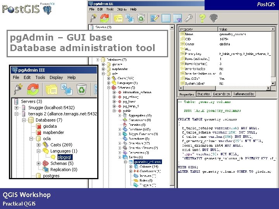Select pg_catalog schema in large tree
279x209 pixels.
[x=131, y=97]
